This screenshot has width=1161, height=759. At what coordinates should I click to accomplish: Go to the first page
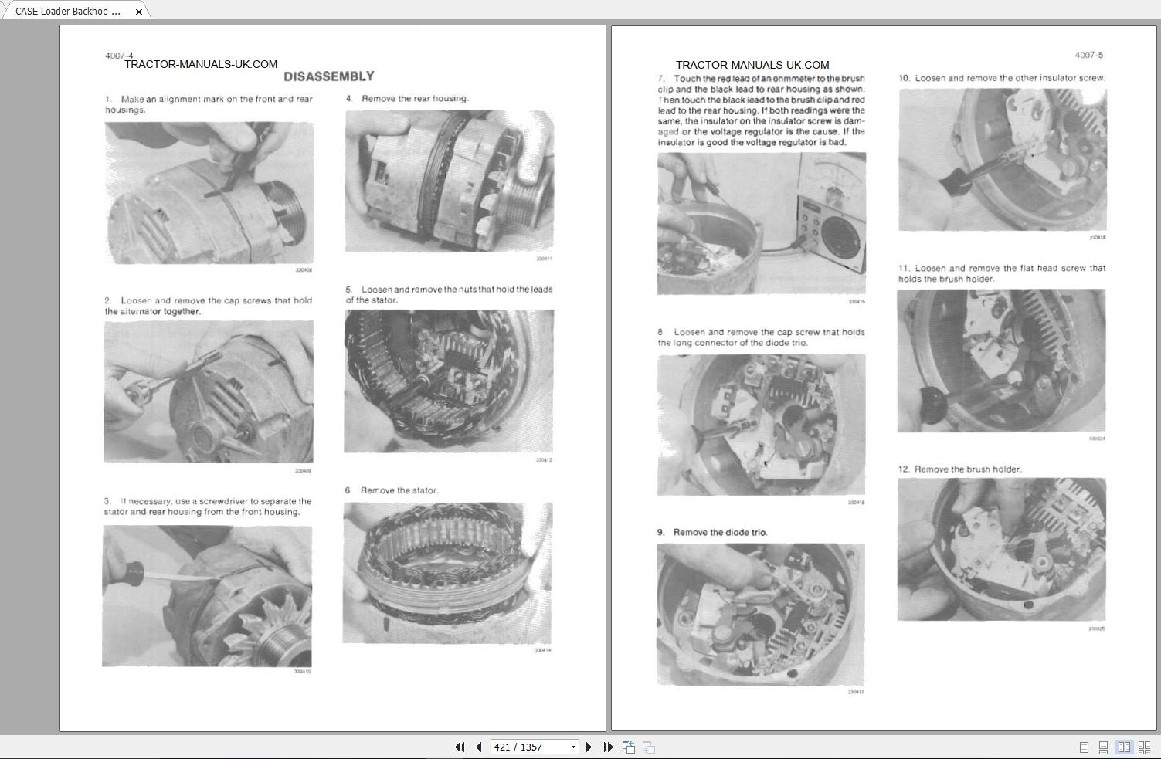[460, 747]
